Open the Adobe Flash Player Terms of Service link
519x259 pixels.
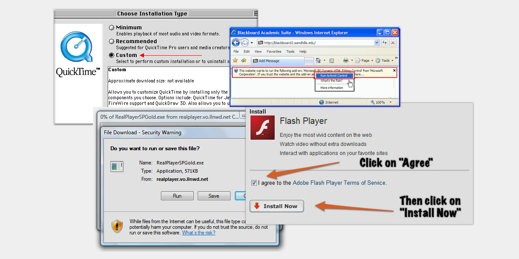(x=340, y=183)
